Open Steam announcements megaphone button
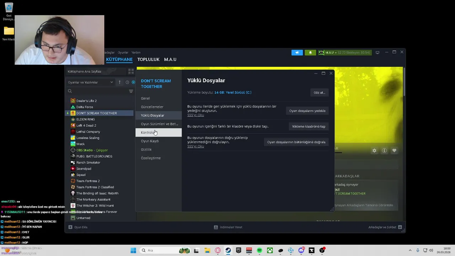 [297, 53]
